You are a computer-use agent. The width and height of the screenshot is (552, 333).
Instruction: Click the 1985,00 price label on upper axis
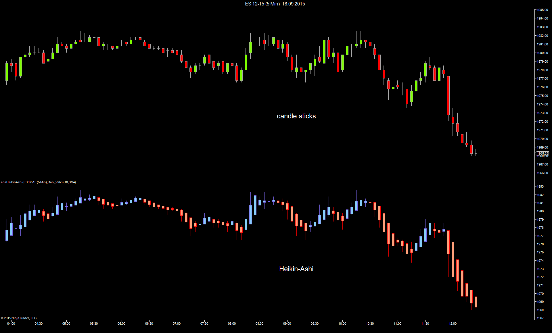(x=543, y=10)
